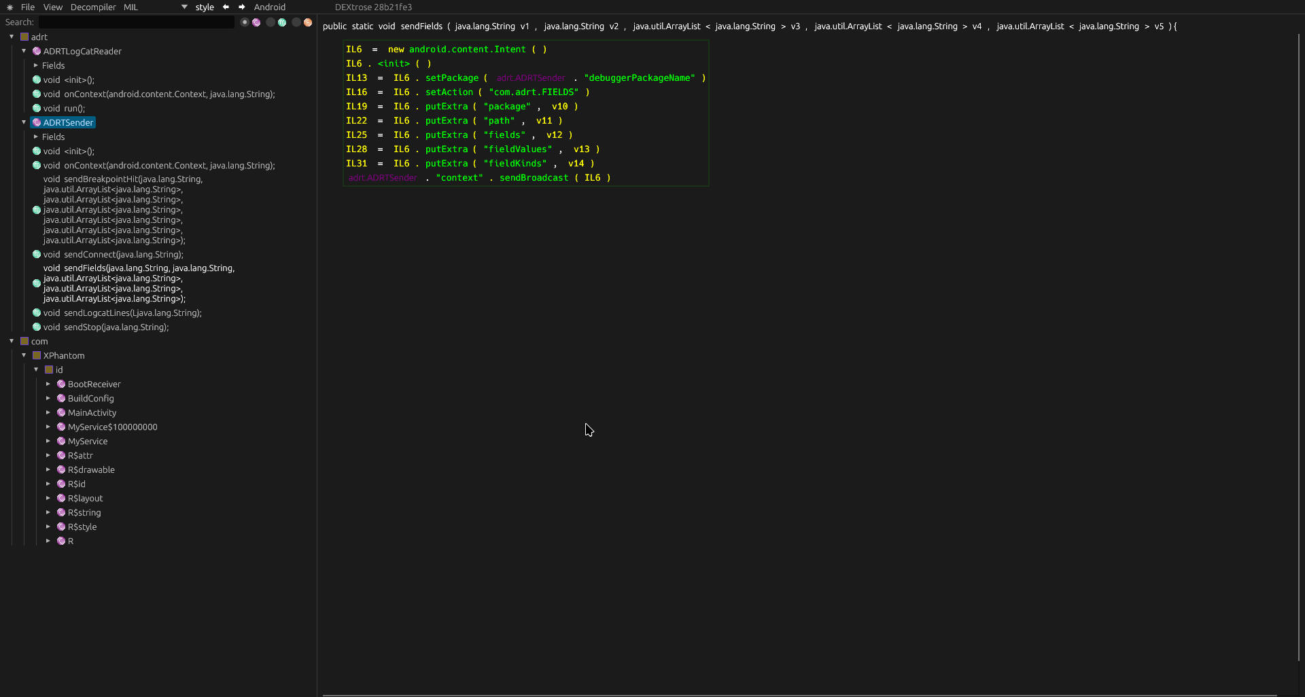Image resolution: width=1305 pixels, height=697 pixels.
Task: Click the Android button in the toolbar
Action: 270,7
